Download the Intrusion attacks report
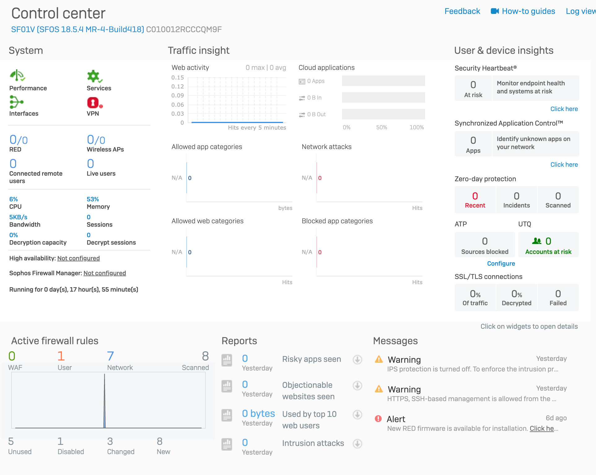The image size is (596, 475). coord(357,444)
